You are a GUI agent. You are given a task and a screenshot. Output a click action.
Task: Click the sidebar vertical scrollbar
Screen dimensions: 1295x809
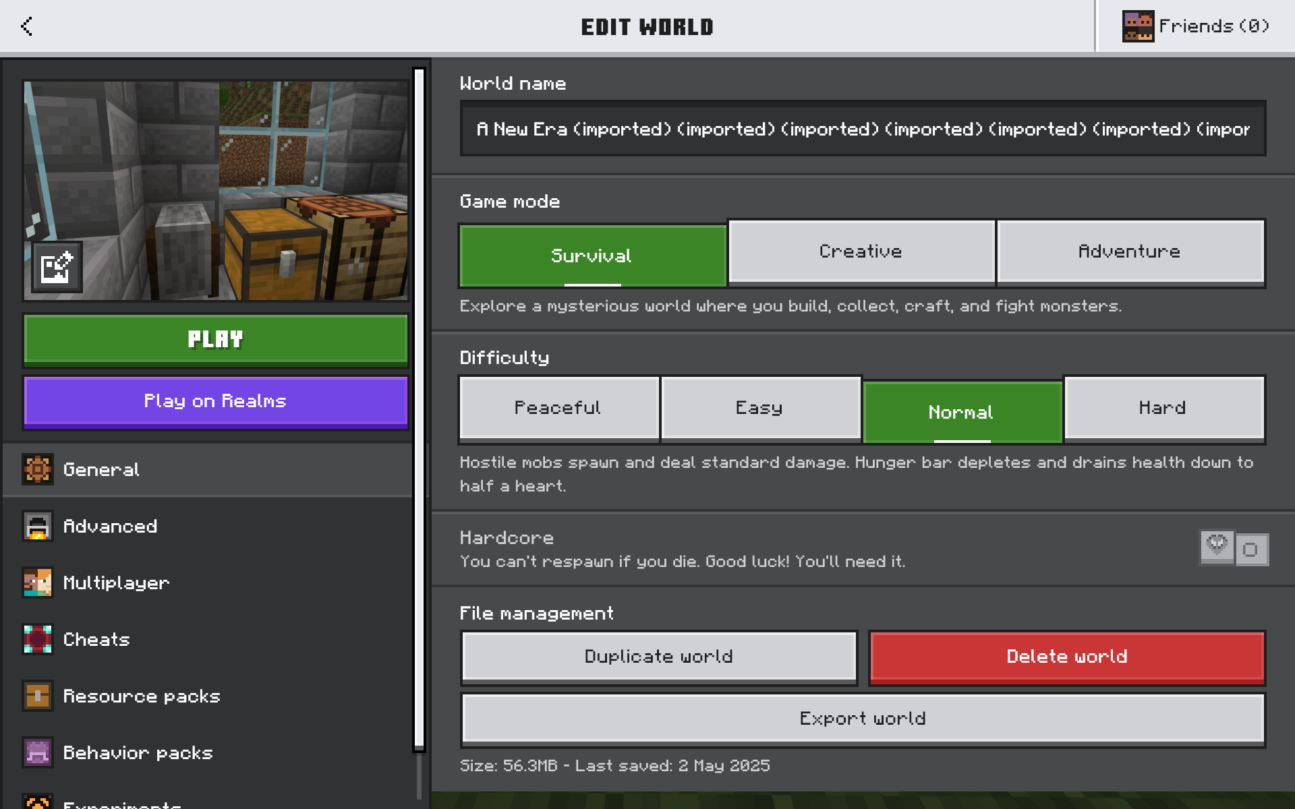[x=419, y=404]
